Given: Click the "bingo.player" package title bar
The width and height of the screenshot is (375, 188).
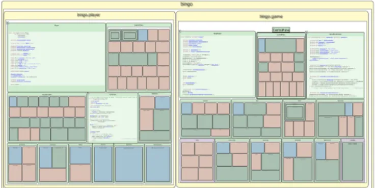Looking at the screenshot, I should click(x=89, y=15).
